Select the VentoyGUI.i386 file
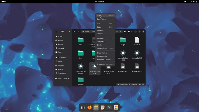The width and height of the screenshot is (199, 112). click(137, 55)
